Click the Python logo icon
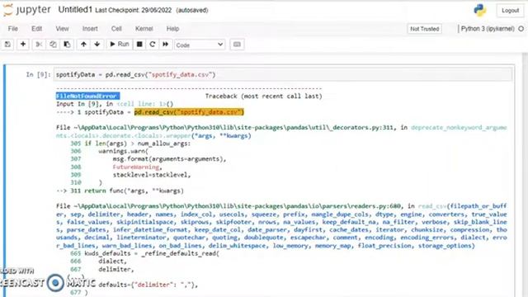Screen dimensions: 528x297 coord(479,11)
